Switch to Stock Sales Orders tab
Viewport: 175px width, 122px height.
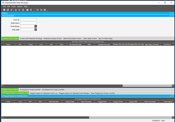point(90,39)
